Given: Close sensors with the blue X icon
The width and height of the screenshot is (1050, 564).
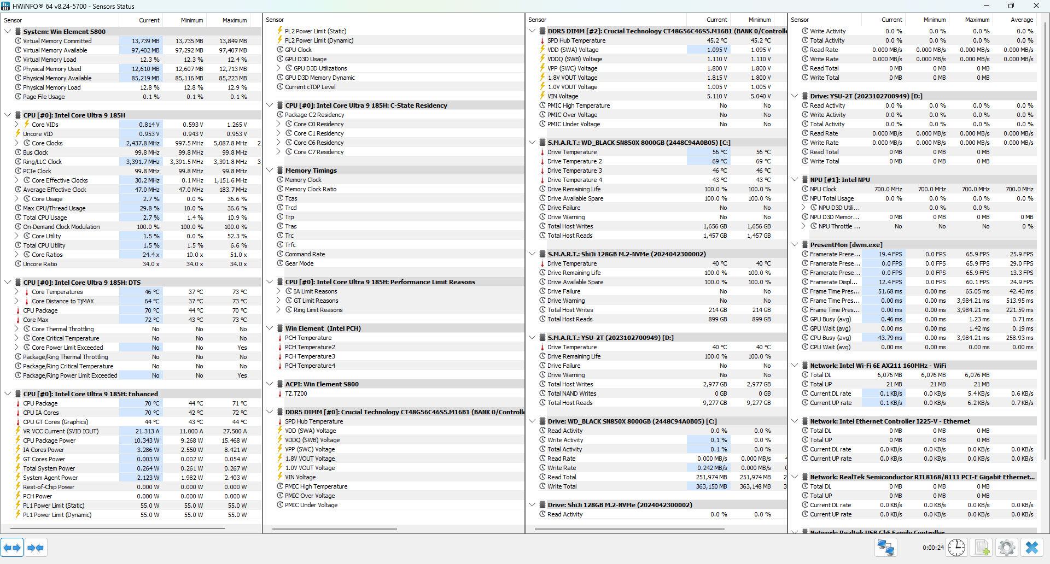Looking at the screenshot, I should (x=1032, y=547).
